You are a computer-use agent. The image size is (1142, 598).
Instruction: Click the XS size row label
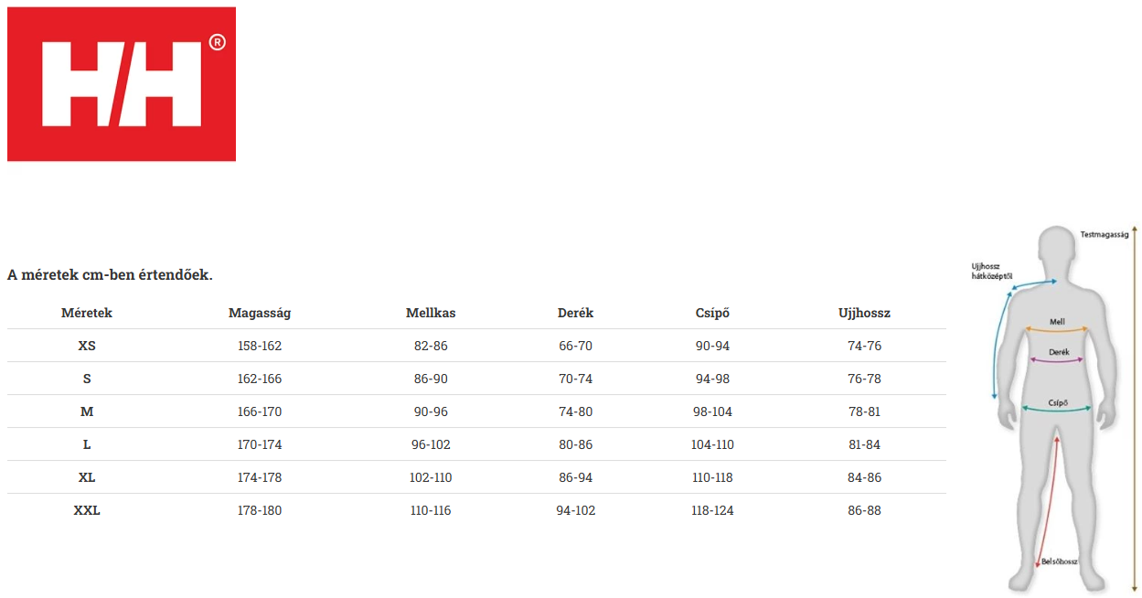[87, 346]
